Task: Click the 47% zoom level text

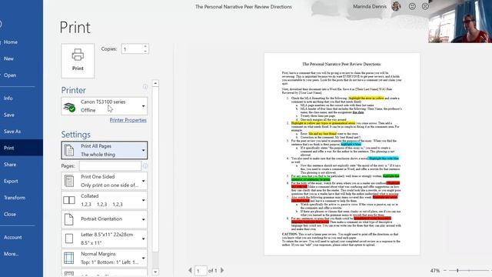Action: click(x=435, y=270)
